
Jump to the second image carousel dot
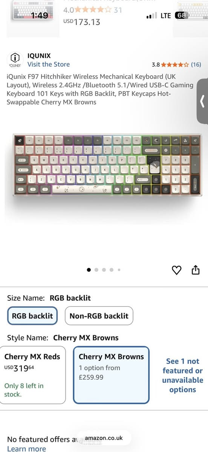[96, 270]
